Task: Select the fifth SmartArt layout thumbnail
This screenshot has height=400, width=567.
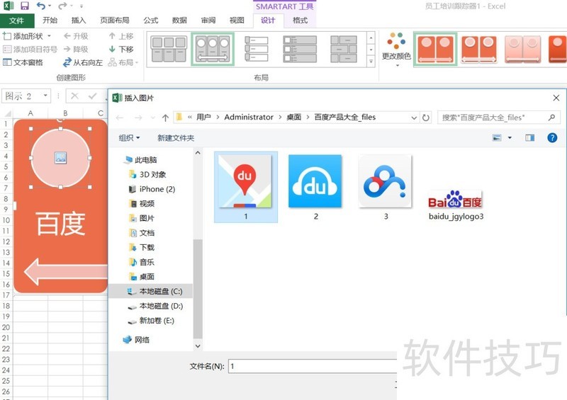Action: 344,49
